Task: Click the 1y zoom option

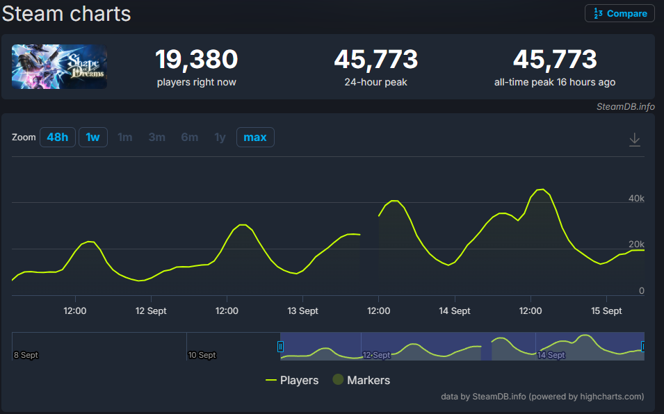Action: point(220,138)
